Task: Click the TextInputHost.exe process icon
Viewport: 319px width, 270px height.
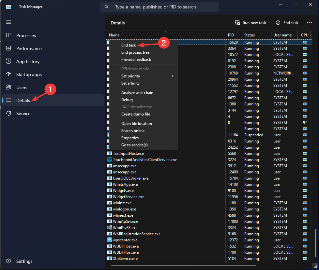Action: (110, 153)
